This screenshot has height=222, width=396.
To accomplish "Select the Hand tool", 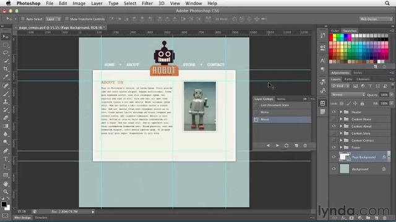I will tap(6, 184).
